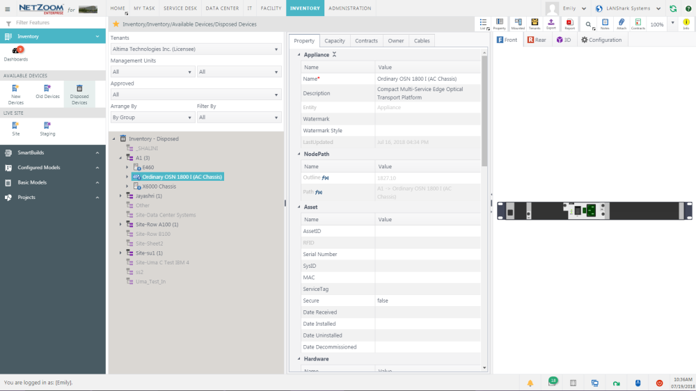Collapse the Asset property section
696x391 pixels.
pos(299,207)
